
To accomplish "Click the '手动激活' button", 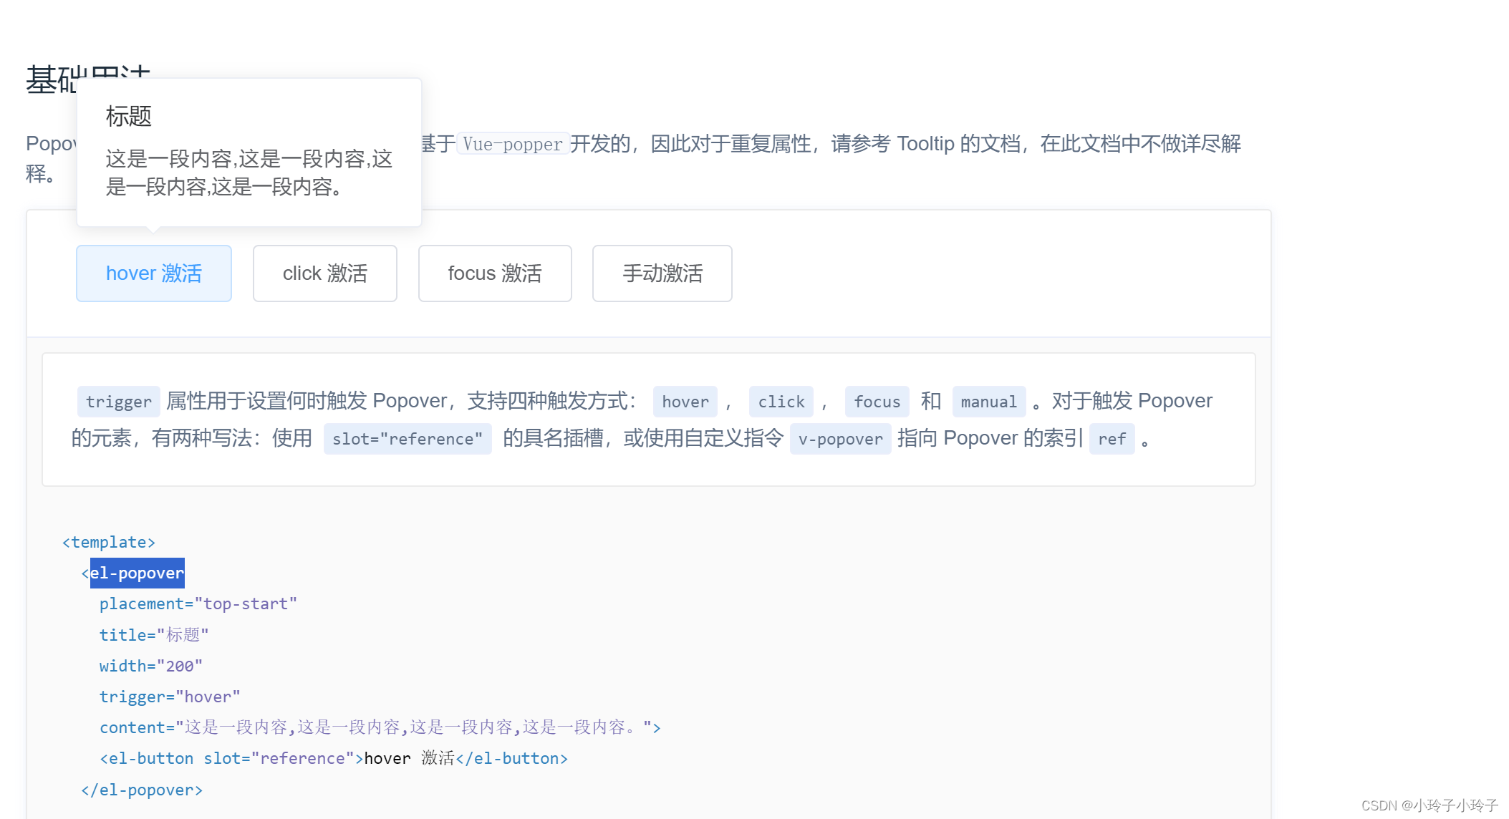I will [661, 273].
